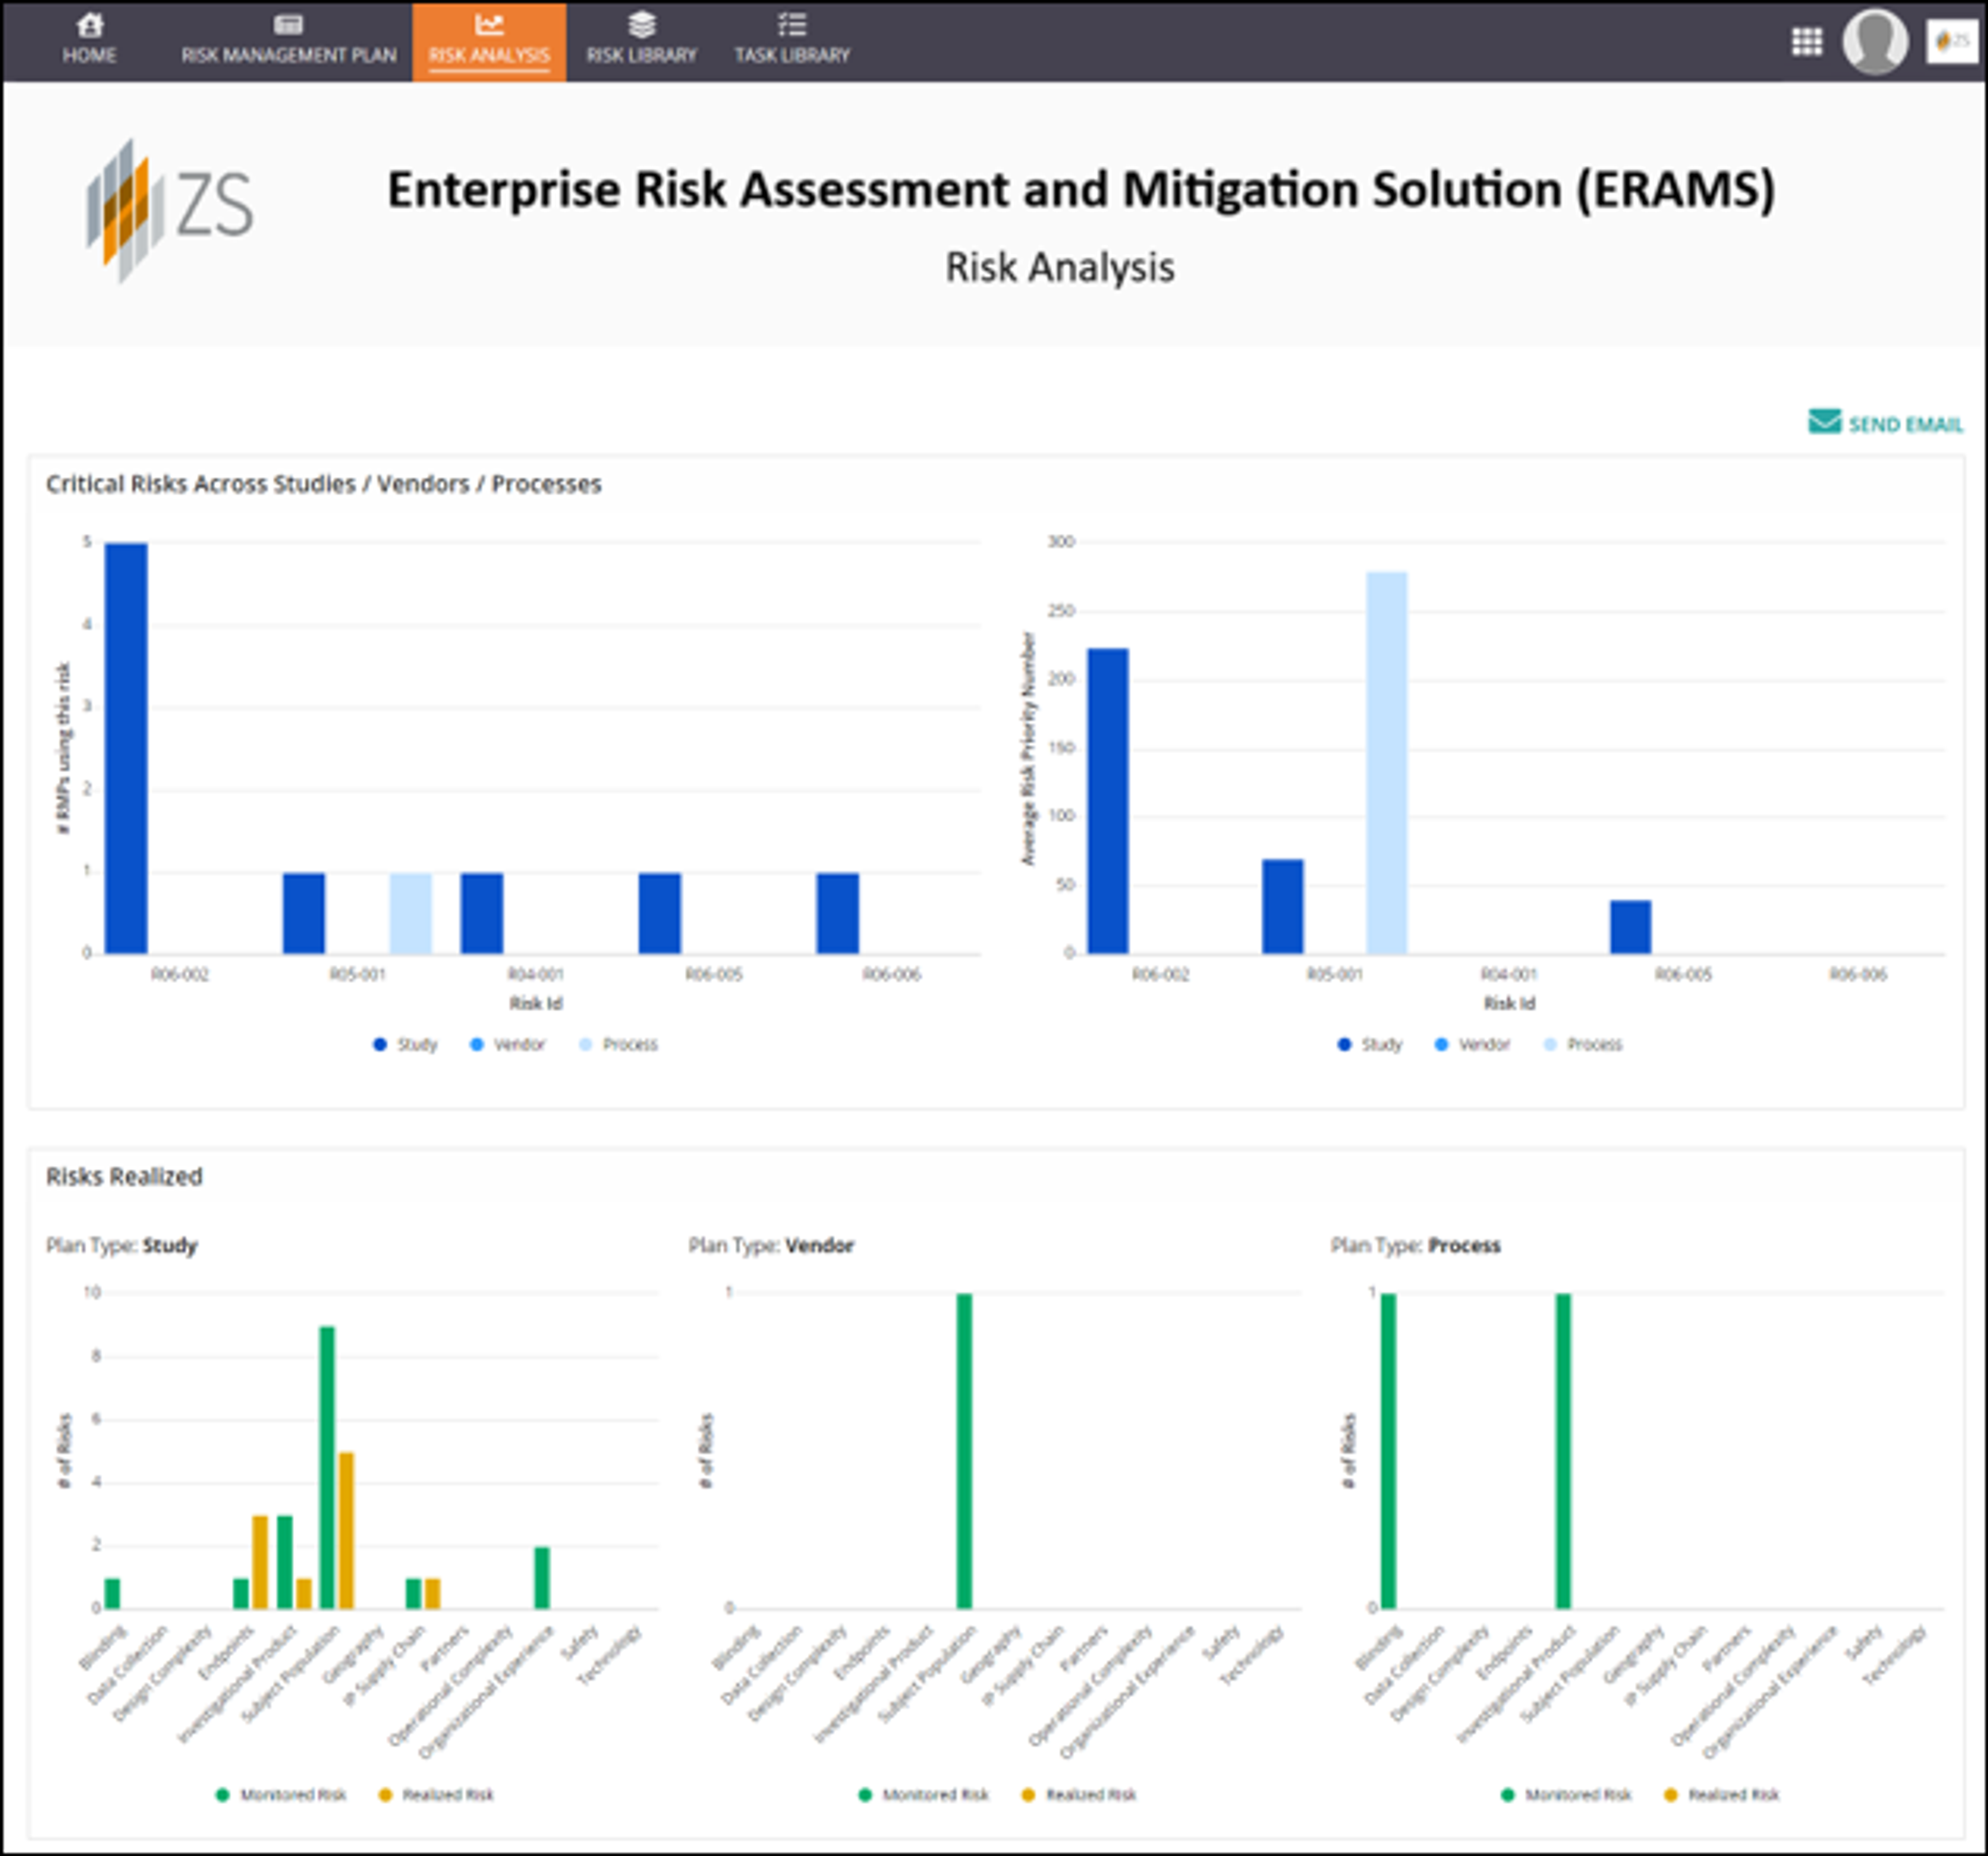Click the ERAMS page title
1988x1856 pixels.
tap(1081, 190)
